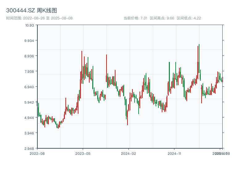Click y-axis label 6.940

click(x=29, y=87)
